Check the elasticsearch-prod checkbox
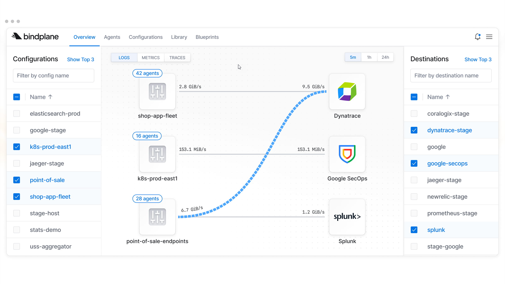 pyautogui.click(x=17, y=114)
